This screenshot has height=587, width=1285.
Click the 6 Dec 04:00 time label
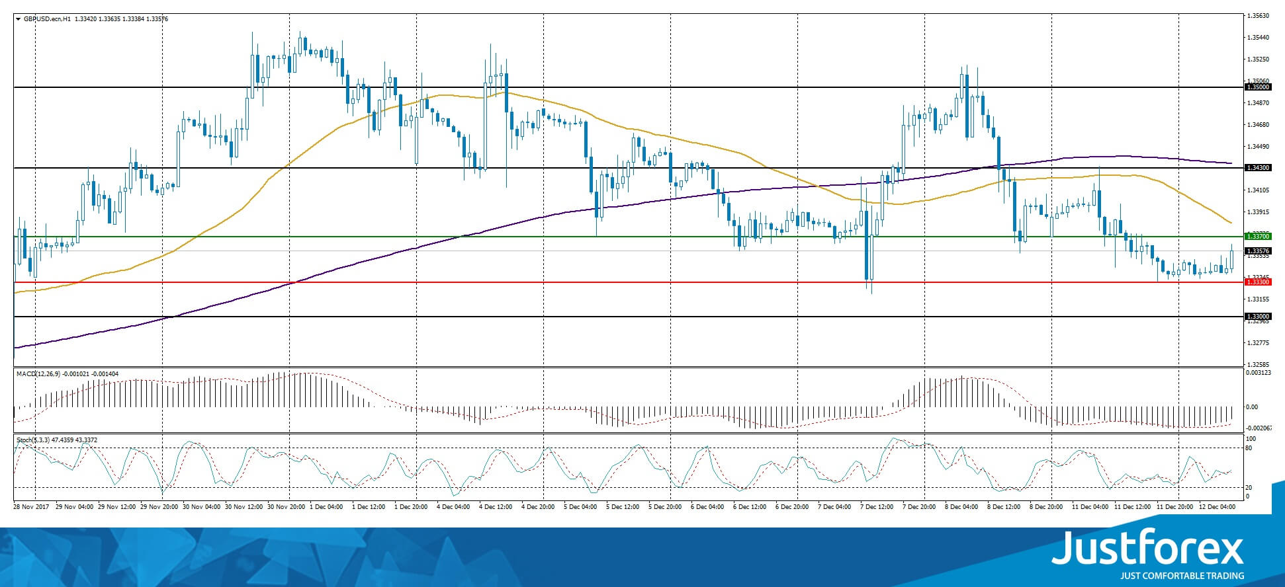(707, 507)
